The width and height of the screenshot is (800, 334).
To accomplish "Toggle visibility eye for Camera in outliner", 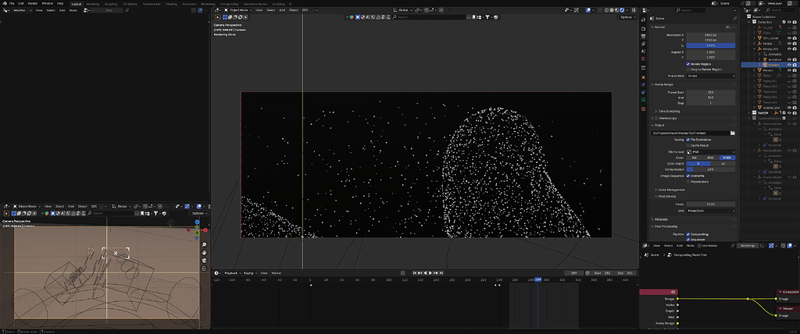I will click(789, 65).
